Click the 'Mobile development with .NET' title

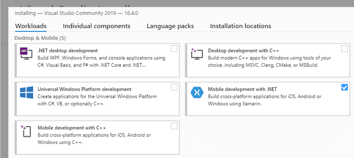(x=243, y=89)
